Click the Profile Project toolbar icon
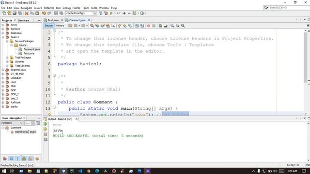310x174 pixels. pos(142,13)
